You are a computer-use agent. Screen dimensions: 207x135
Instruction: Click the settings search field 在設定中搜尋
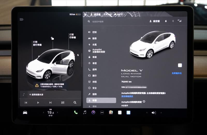point(98,22)
